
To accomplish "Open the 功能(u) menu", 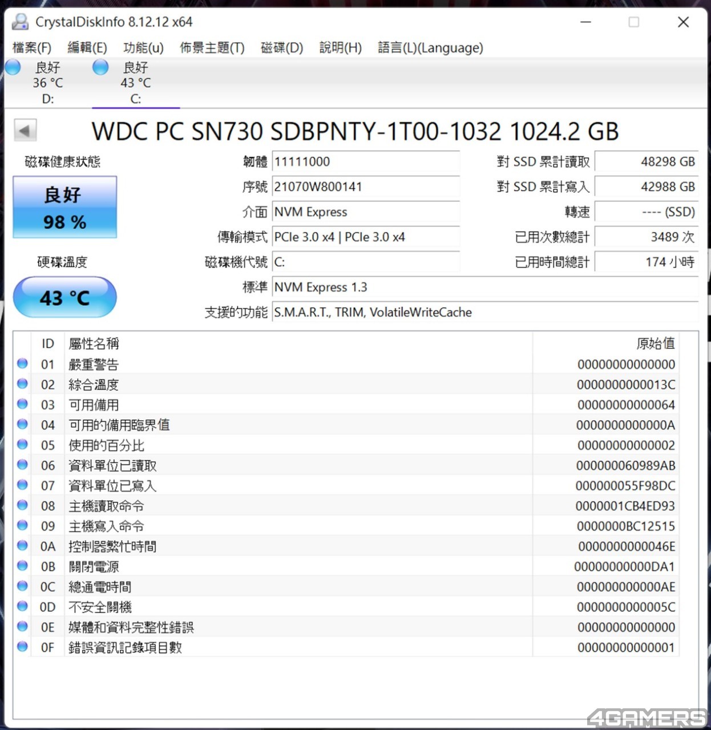I will [x=143, y=48].
